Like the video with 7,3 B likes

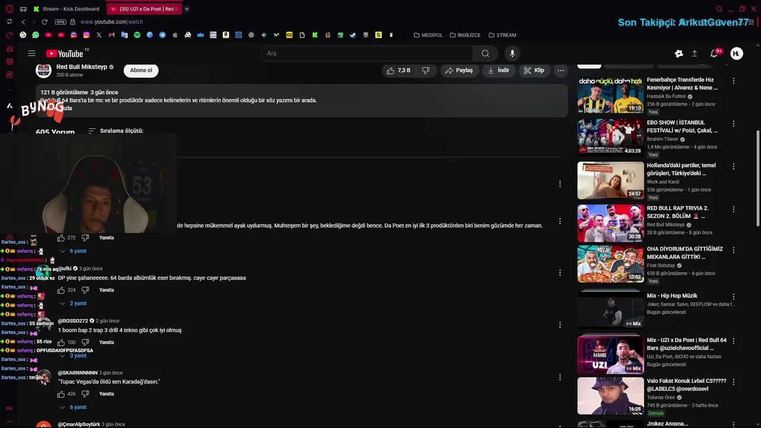pyautogui.click(x=398, y=70)
